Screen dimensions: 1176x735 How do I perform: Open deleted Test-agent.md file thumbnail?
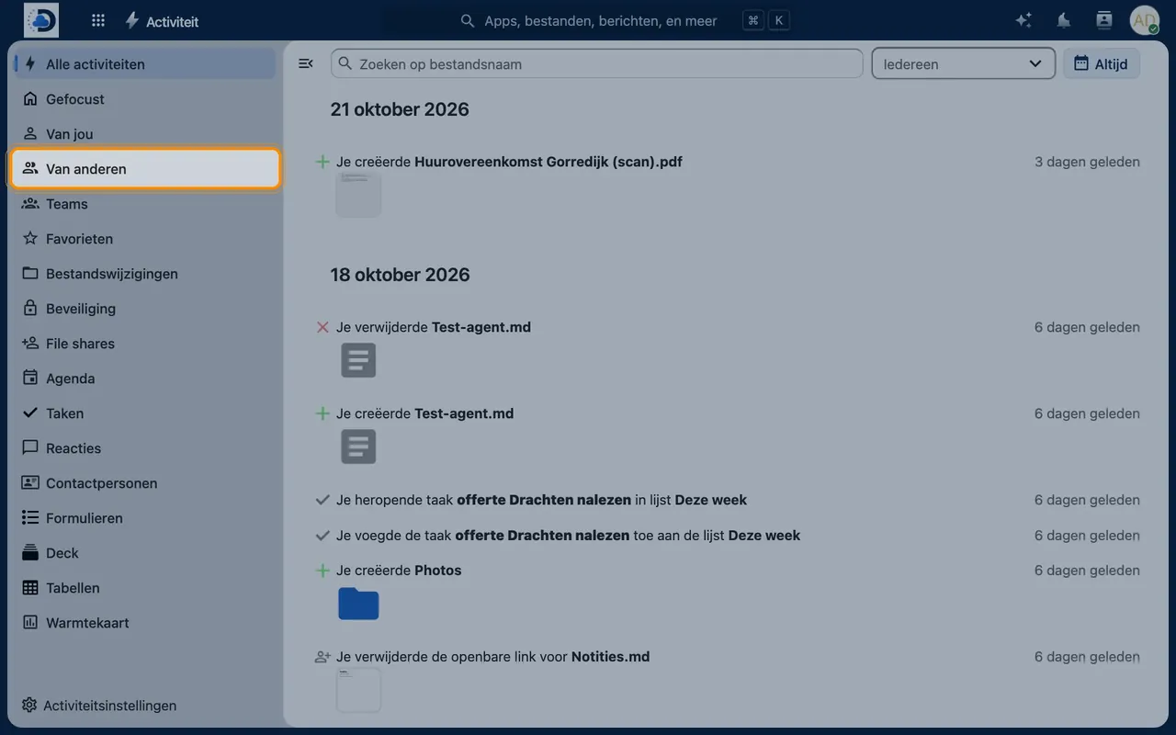pos(358,360)
